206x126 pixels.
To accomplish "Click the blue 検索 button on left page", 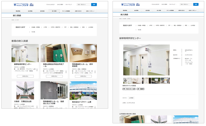I will click(94, 5).
